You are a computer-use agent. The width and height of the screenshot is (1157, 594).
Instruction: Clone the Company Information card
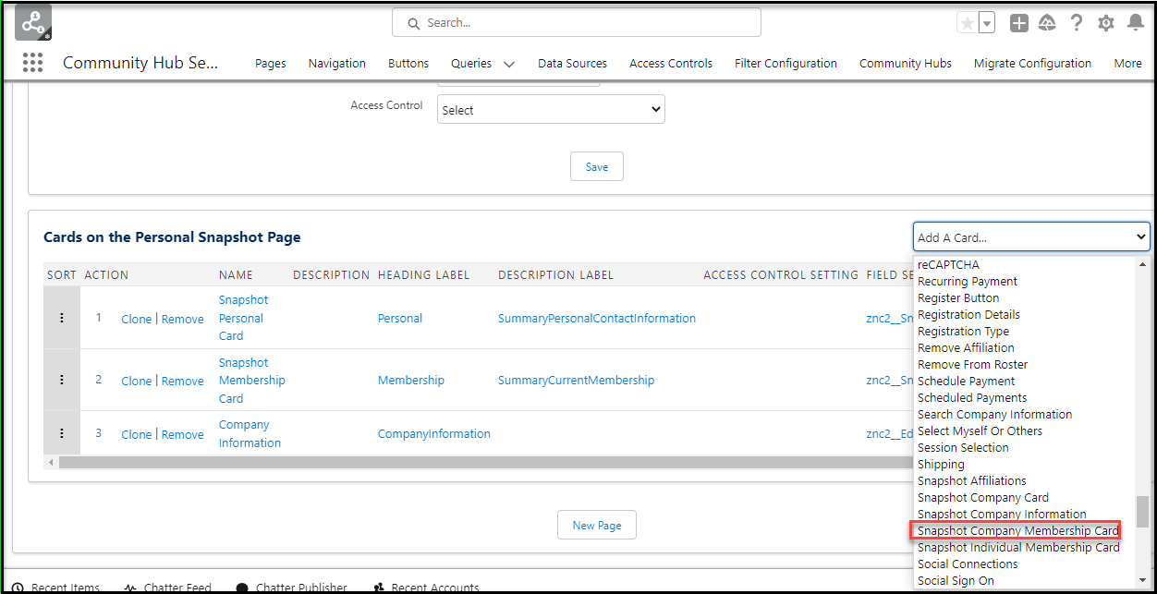click(136, 434)
